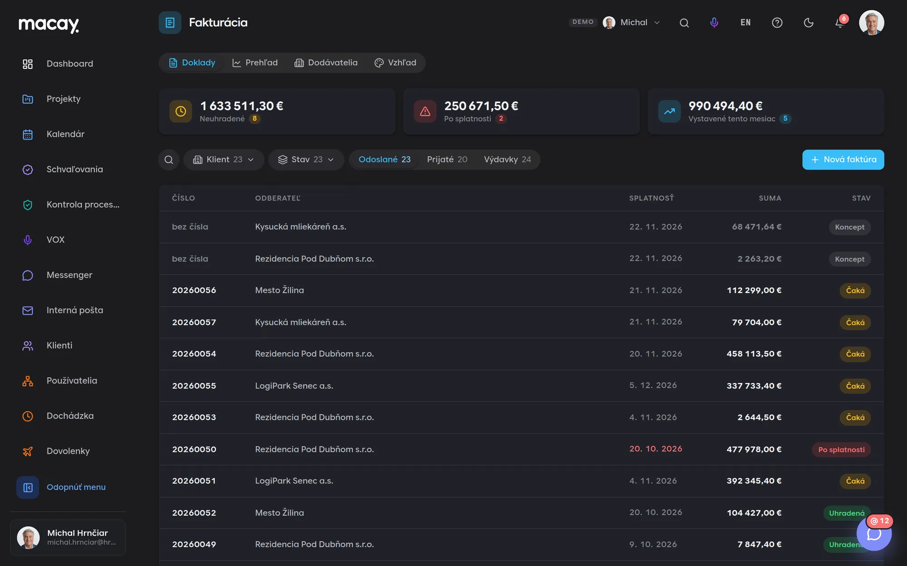Switch language to EN
907x566 pixels.
(x=746, y=23)
